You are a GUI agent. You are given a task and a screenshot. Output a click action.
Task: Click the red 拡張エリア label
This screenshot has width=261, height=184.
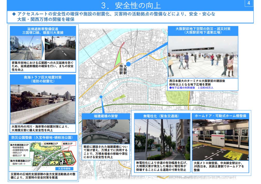tap(68, 143)
